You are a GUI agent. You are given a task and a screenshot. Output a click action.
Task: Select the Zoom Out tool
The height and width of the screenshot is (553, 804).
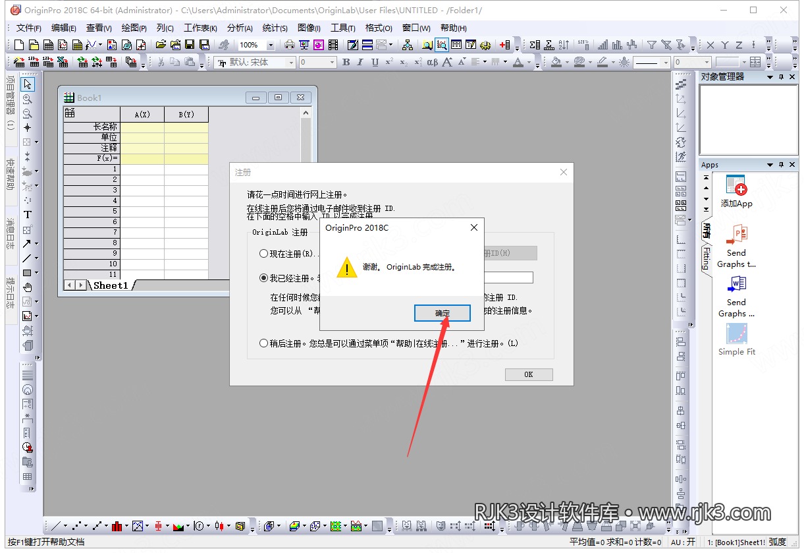[27, 113]
